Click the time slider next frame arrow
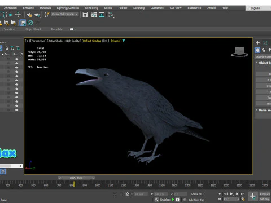Image resolution: width=271 pixels, height=203 pixels. (x=93, y=178)
